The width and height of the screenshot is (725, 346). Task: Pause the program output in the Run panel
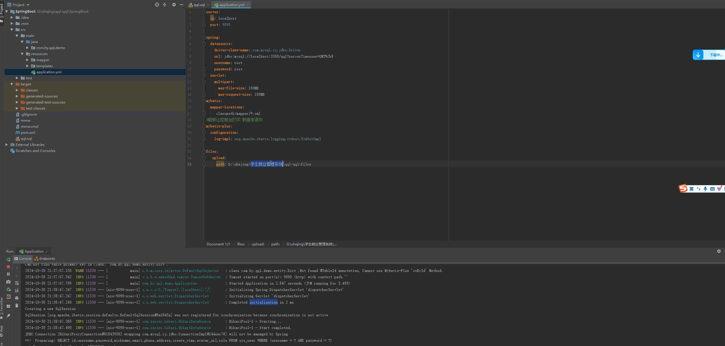[x=8, y=274]
